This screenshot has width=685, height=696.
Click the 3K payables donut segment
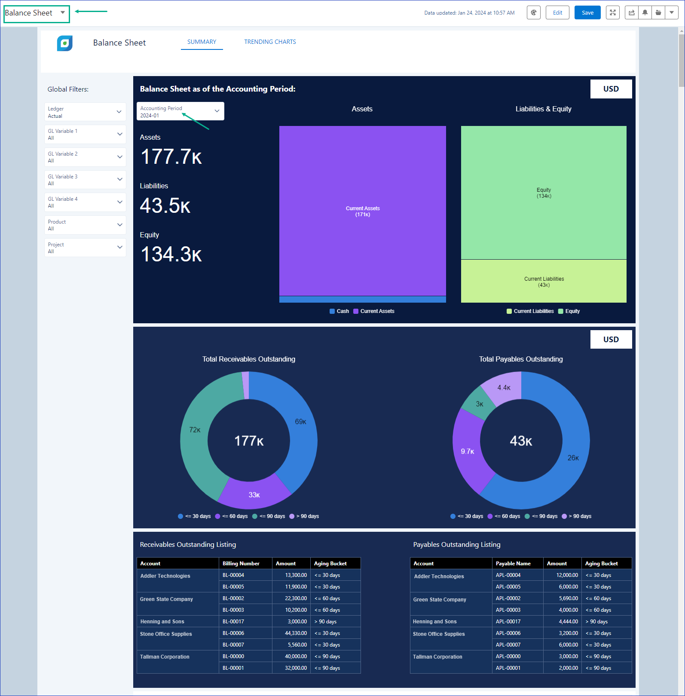tap(480, 403)
